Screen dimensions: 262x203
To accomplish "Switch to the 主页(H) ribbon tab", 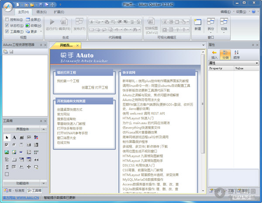I will coord(24,12).
